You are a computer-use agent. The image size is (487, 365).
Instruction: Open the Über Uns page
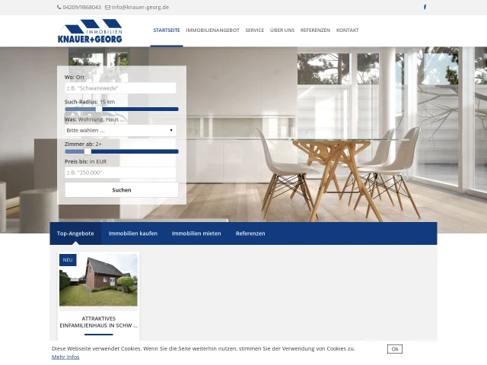coord(282,30)
